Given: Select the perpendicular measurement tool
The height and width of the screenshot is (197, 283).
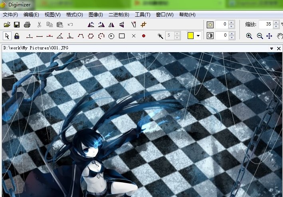Looking at the screenshot, I should click(70, 36).
